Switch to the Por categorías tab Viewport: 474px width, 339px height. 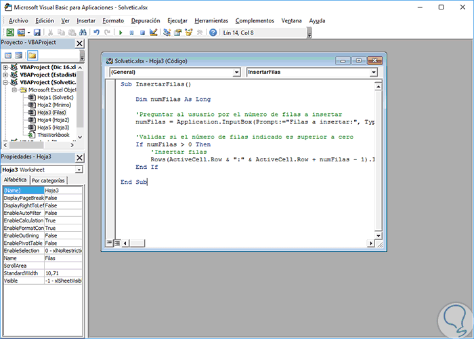(x=49, y=180)
